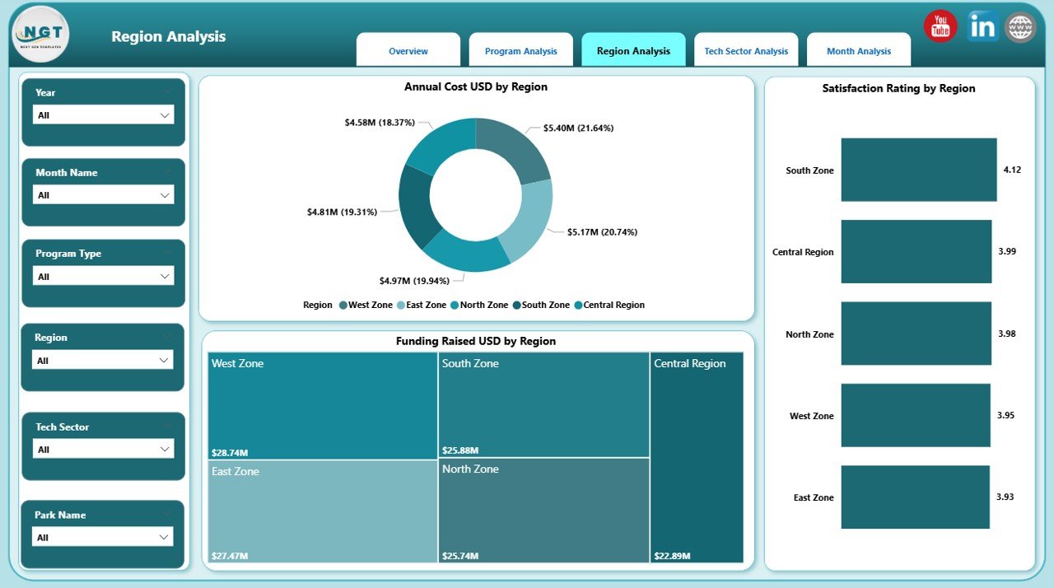This screenshot has width=1054, height=588.
Task: Click the Month Analysis navigation button
Action: [859, 50]
